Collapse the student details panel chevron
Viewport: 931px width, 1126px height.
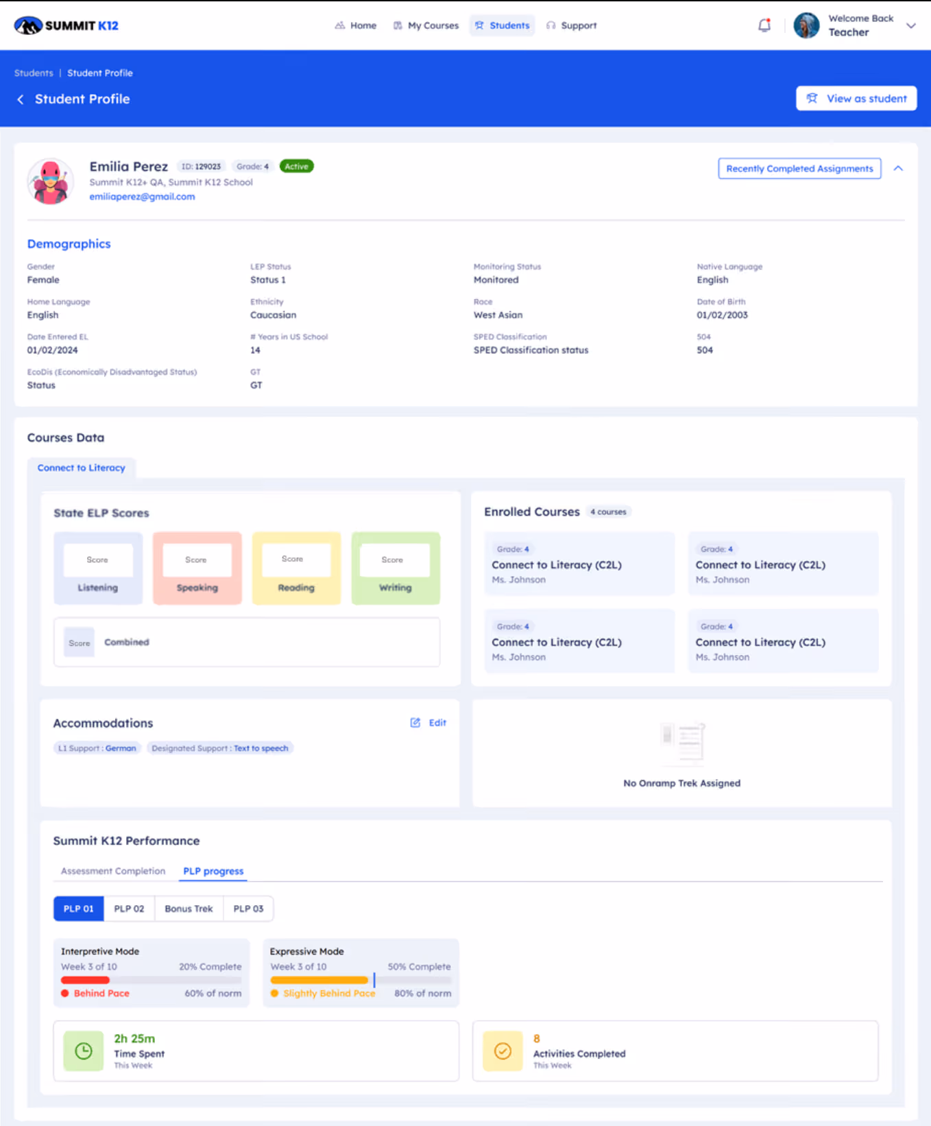[898, 169]
